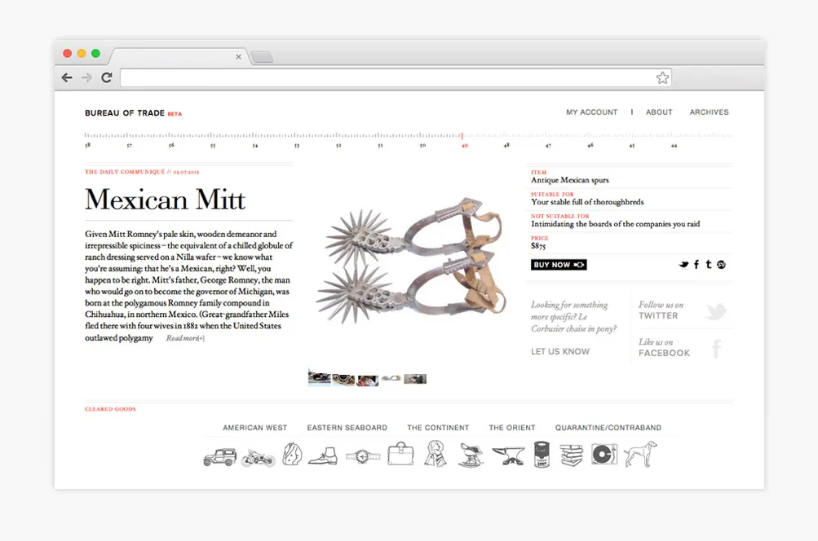Open the dress shoe category icon

[x=323, y=455]
